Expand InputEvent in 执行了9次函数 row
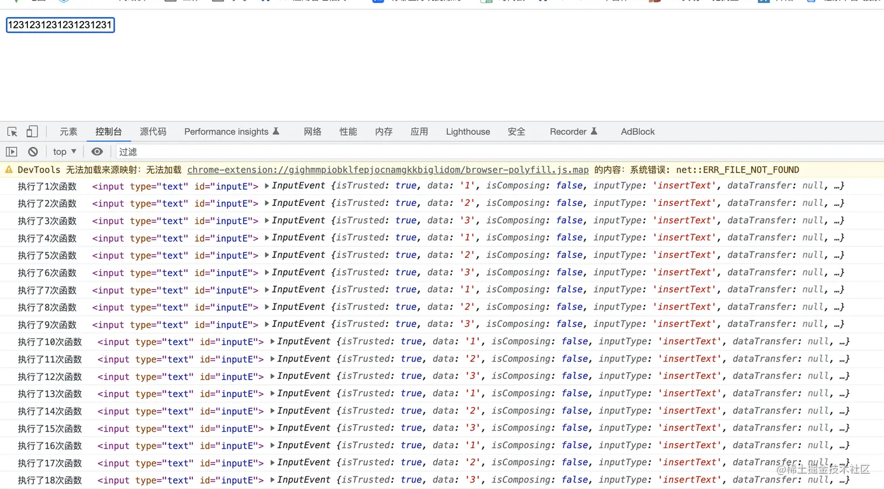Screen dimensions: 884x489 (267, 324)
